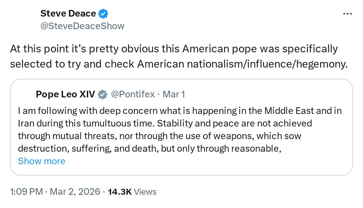Click the quoted line beginning "destruction, suffering"
This screenshot has width=363, height=208.
(x=149, y=148)
